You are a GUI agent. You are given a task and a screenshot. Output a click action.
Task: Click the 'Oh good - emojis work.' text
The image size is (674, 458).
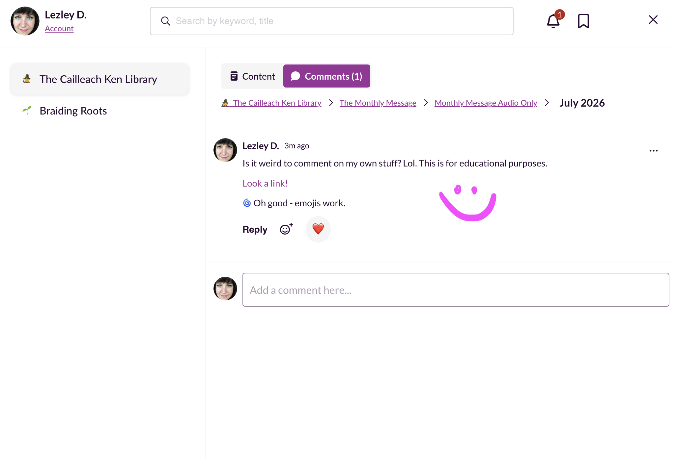pyautogui.click(x=299, y=203)
